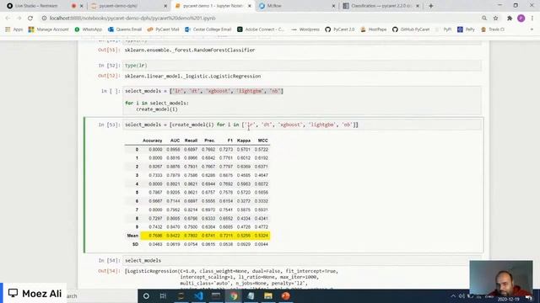540x303 pixels.
Task: Click the MCC column header
Action: [x=262, y=141]
